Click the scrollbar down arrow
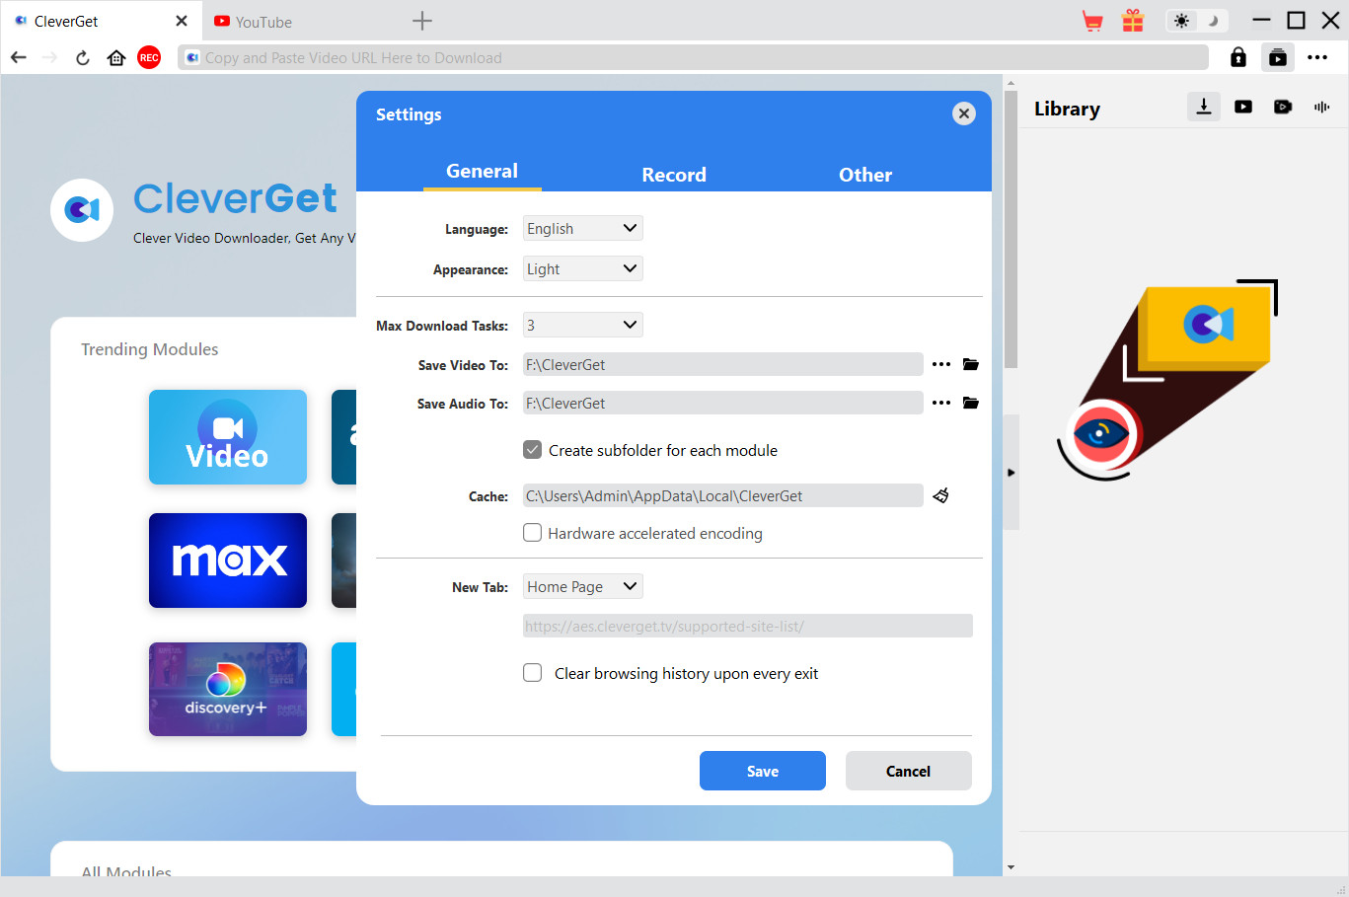Viewport: 1349px width, 897px height. [x=1011, y=867]
